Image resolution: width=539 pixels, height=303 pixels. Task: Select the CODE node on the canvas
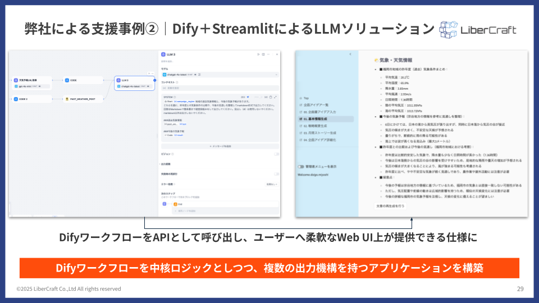[84, 80]
